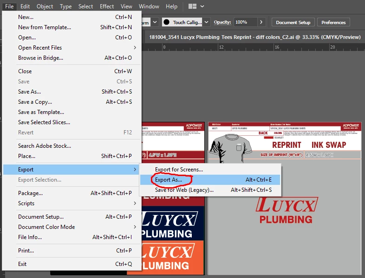Expand the arrange documents dropdown arrow

(x=202, y=6)
